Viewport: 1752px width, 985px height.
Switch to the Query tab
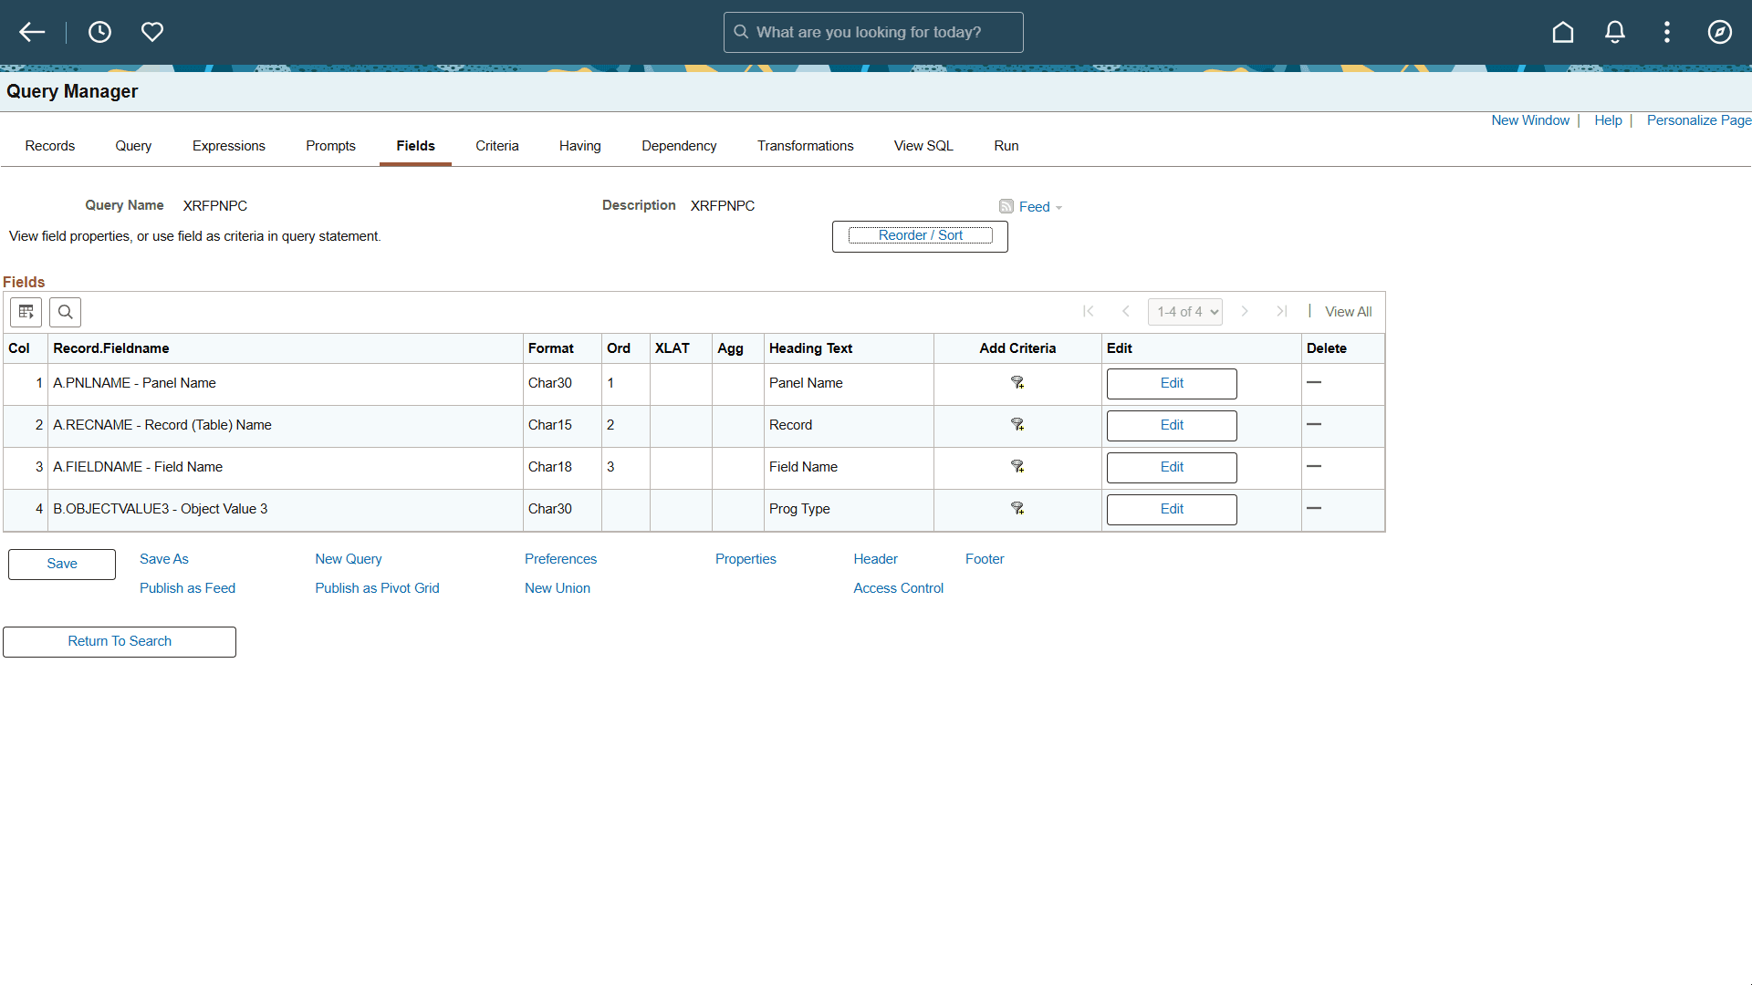[x=133, y=146]
